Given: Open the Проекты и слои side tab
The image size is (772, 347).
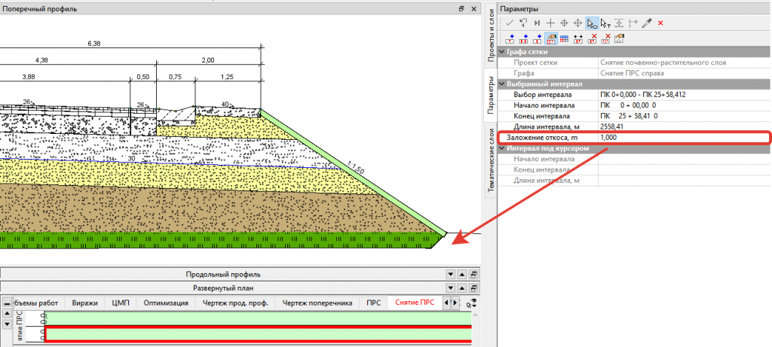Looking at the screenshot, I should (x=491, y=35).
